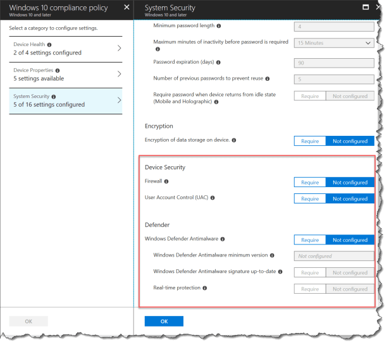
Task: Open Device Properties, 5 settings available
Action: tap(66, 75)
